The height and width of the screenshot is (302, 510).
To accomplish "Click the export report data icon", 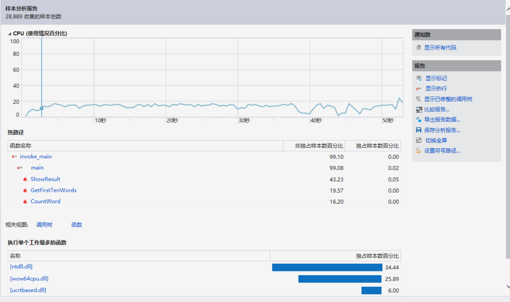I will pyautogui.click(x=419, y=120).
